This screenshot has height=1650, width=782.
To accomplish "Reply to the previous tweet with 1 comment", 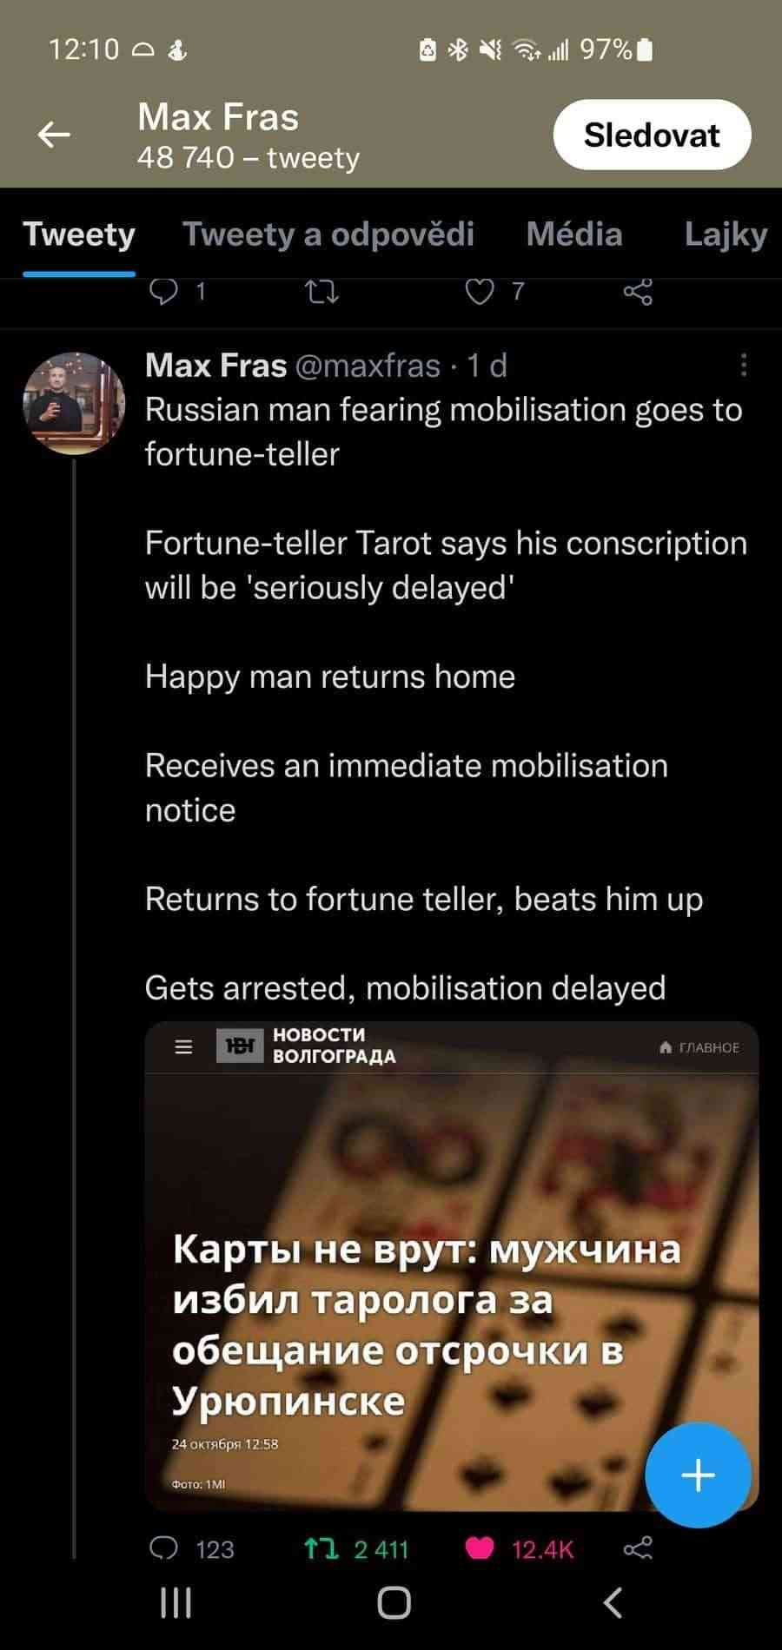I will pos(164,293).
